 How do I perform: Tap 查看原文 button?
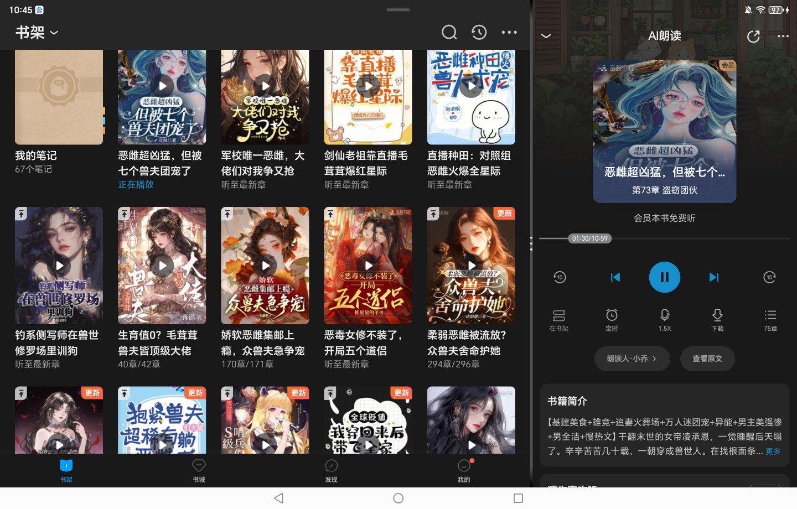point(707,359)
